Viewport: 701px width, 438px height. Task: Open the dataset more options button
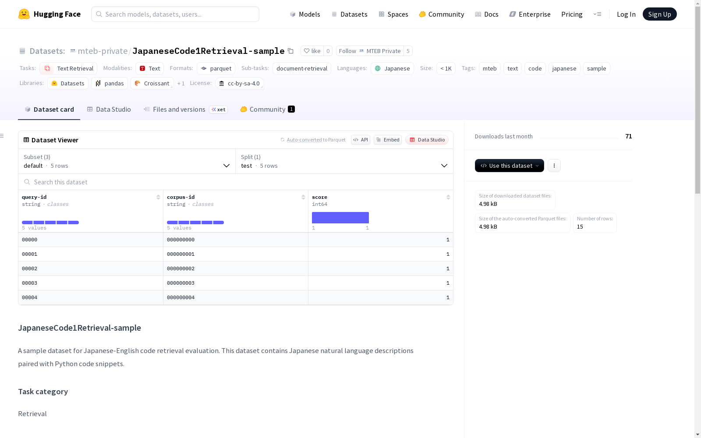pyautogui.click(x=554, y=166)
